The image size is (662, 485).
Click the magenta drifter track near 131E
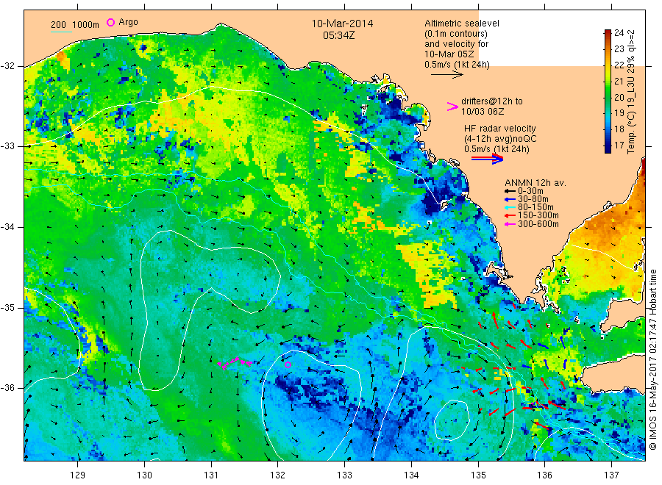(235, 363)
